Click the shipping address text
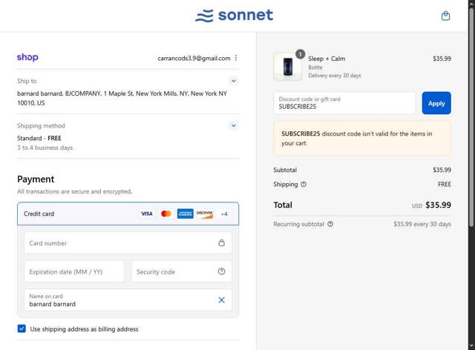The width and height of the screenshot is (475, 350). click(122, 98)
